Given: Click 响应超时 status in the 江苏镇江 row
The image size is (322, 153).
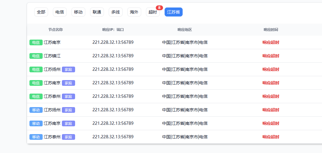Looking at the screenshot, I should click(271, 56).
